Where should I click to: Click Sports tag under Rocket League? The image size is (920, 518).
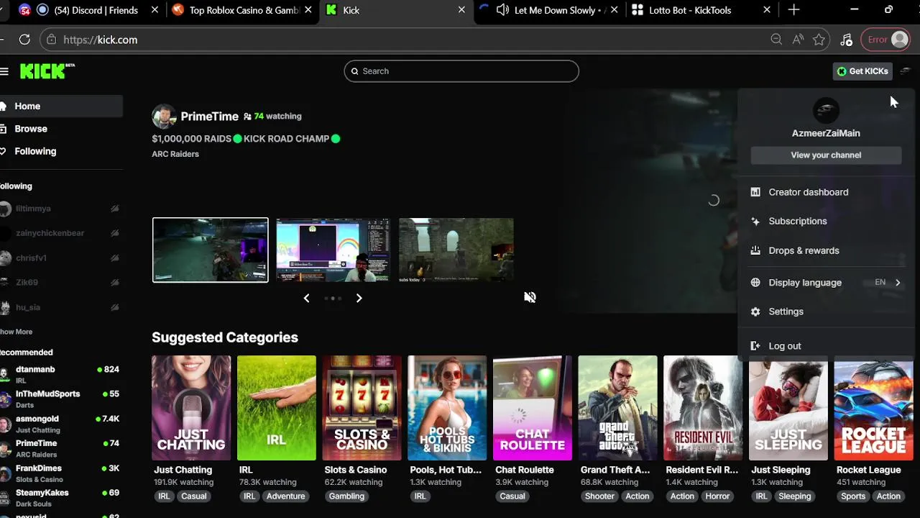click(x=853, y=496)
